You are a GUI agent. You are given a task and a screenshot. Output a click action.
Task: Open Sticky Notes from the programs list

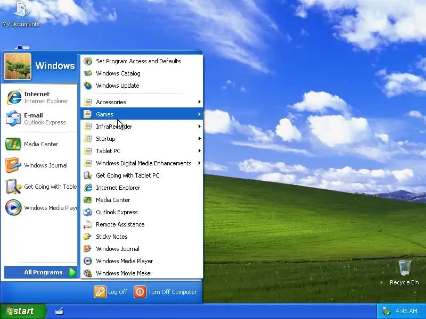tap(142, 237)
